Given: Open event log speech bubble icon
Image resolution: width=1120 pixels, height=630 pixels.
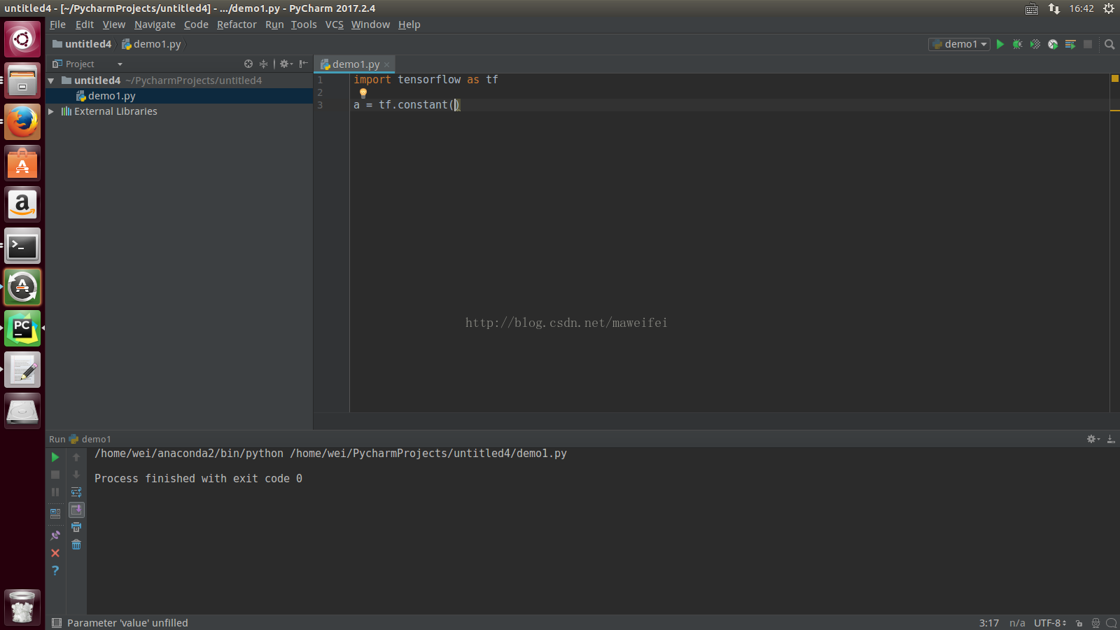Looking at the screenshot, I should 1111,623.
